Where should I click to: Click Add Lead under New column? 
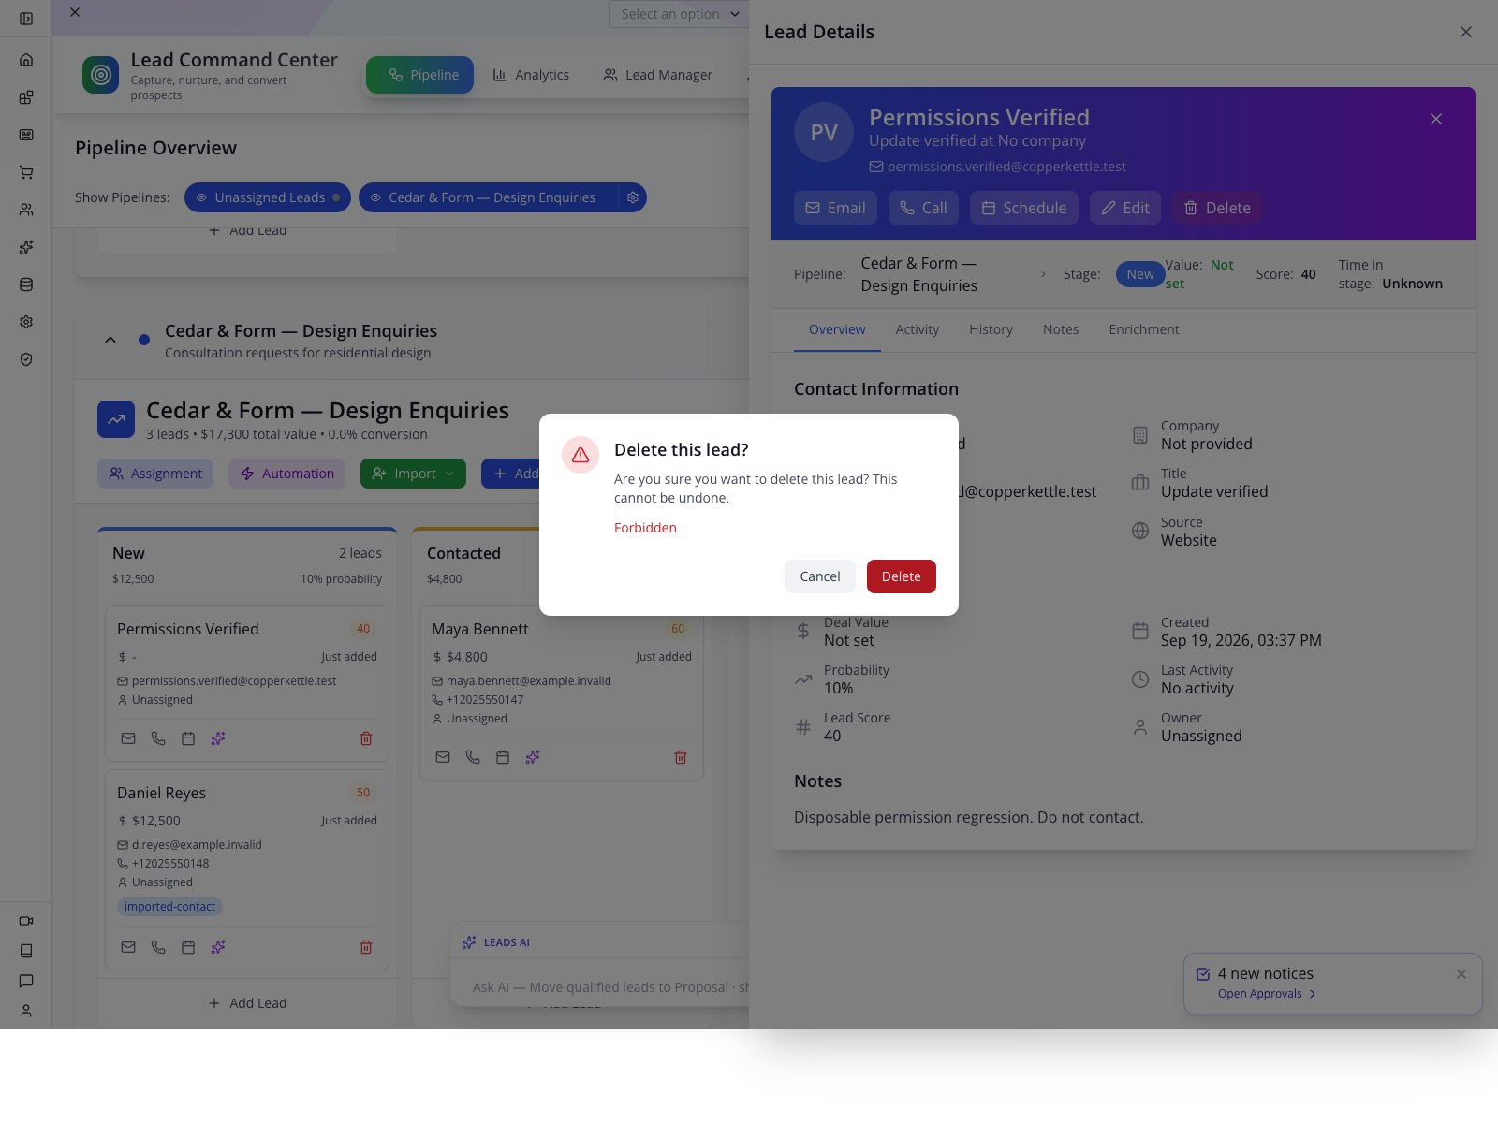[247, 1003]
